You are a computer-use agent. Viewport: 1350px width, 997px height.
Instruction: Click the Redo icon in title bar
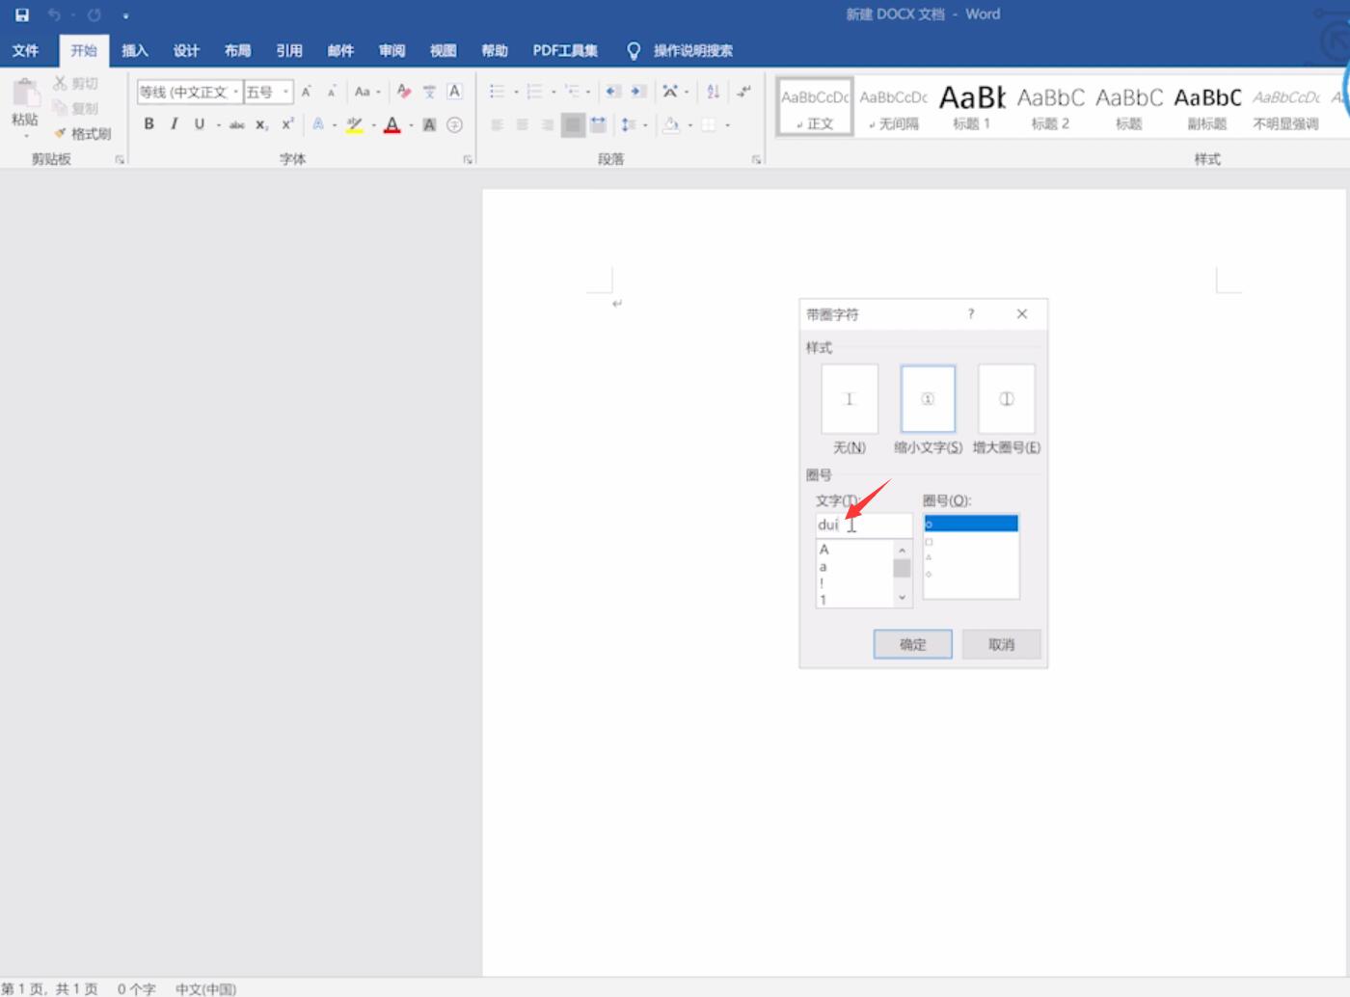pyautogui.click(x=94, y=14)
